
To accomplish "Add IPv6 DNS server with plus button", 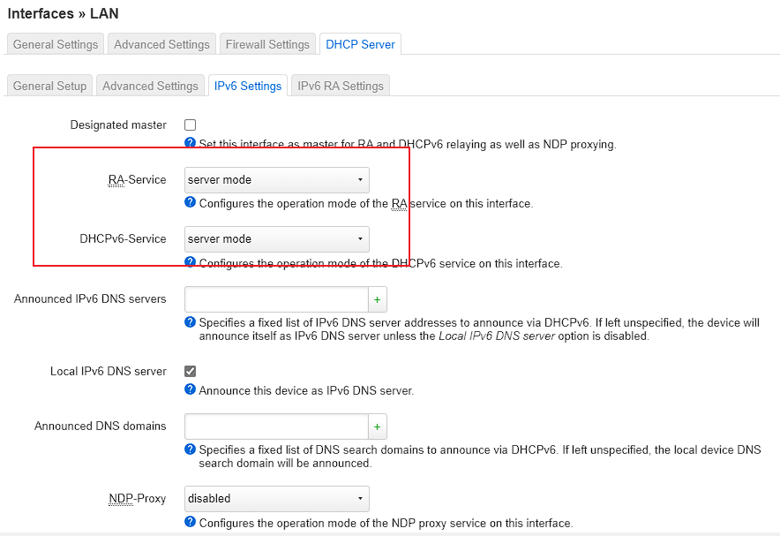I will (x=378, y=300).
